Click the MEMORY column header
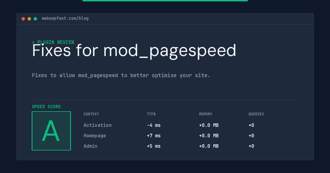Screen dimensions: 330x173 (206, 114)
